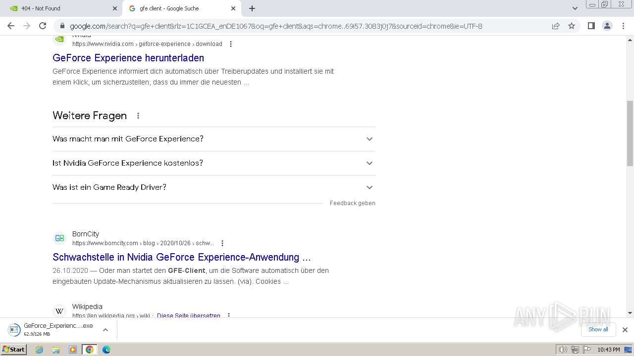Open the GeForce Experience herunterladen link
The image size is (634, 356).
(x=128, y=58)
